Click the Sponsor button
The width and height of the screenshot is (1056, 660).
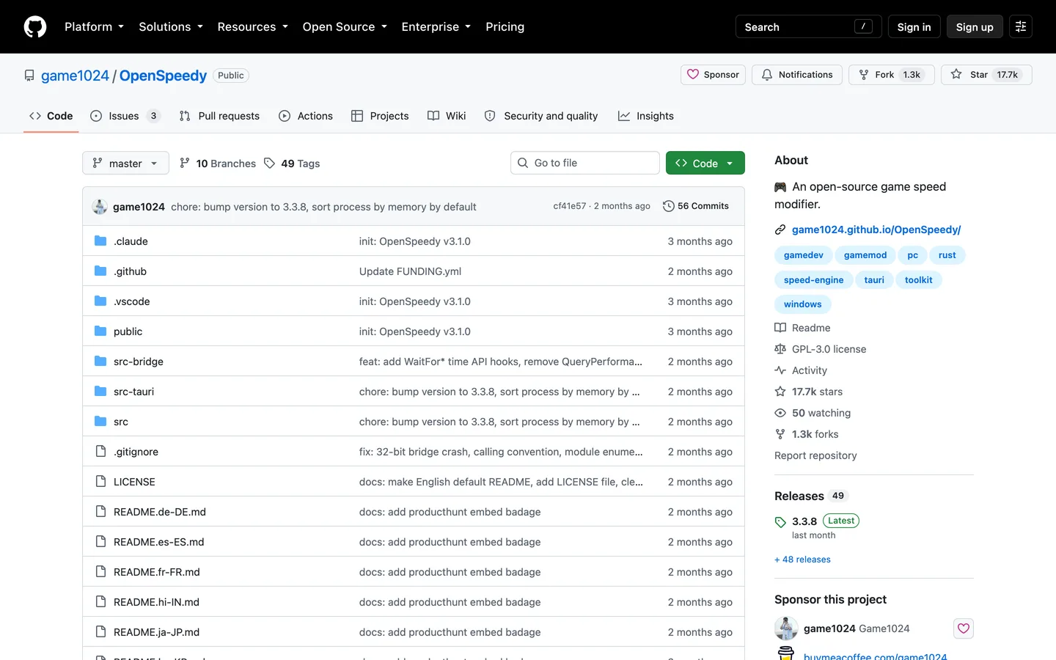point(713,75)
